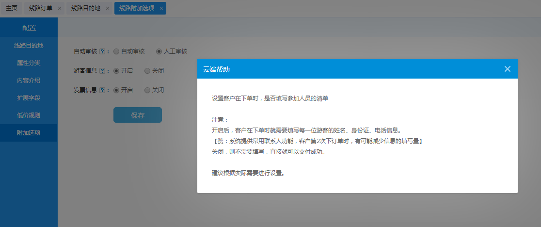Enable 游客信息 with 开启 radio

[116, 71]
